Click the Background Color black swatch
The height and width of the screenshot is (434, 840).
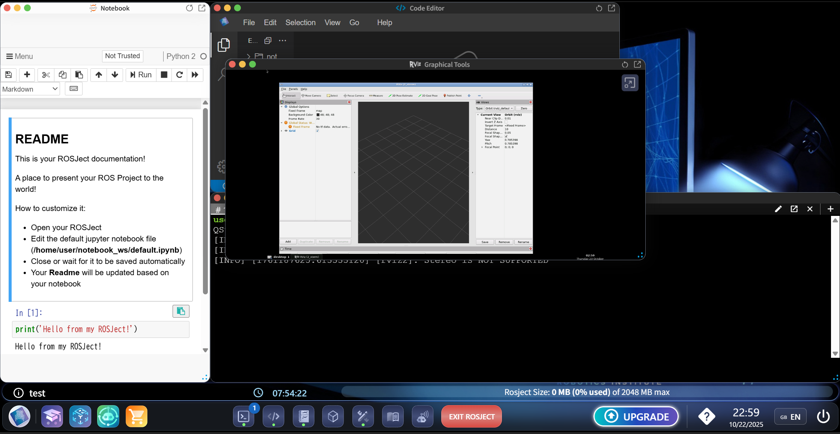318,115
